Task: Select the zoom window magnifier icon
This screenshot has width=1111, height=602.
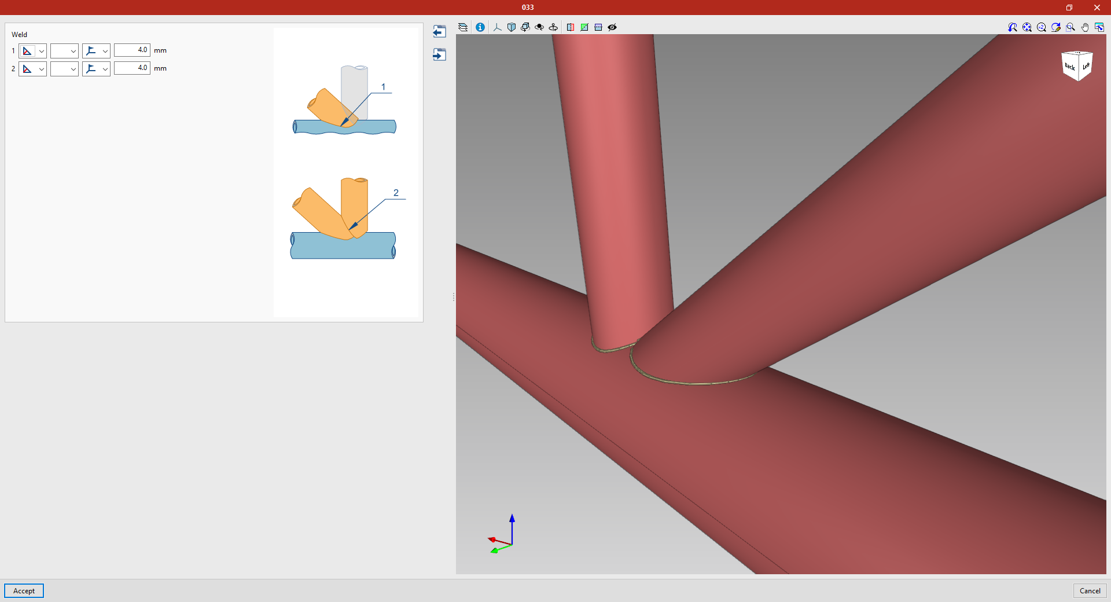Action: [x=1070, y=27]
